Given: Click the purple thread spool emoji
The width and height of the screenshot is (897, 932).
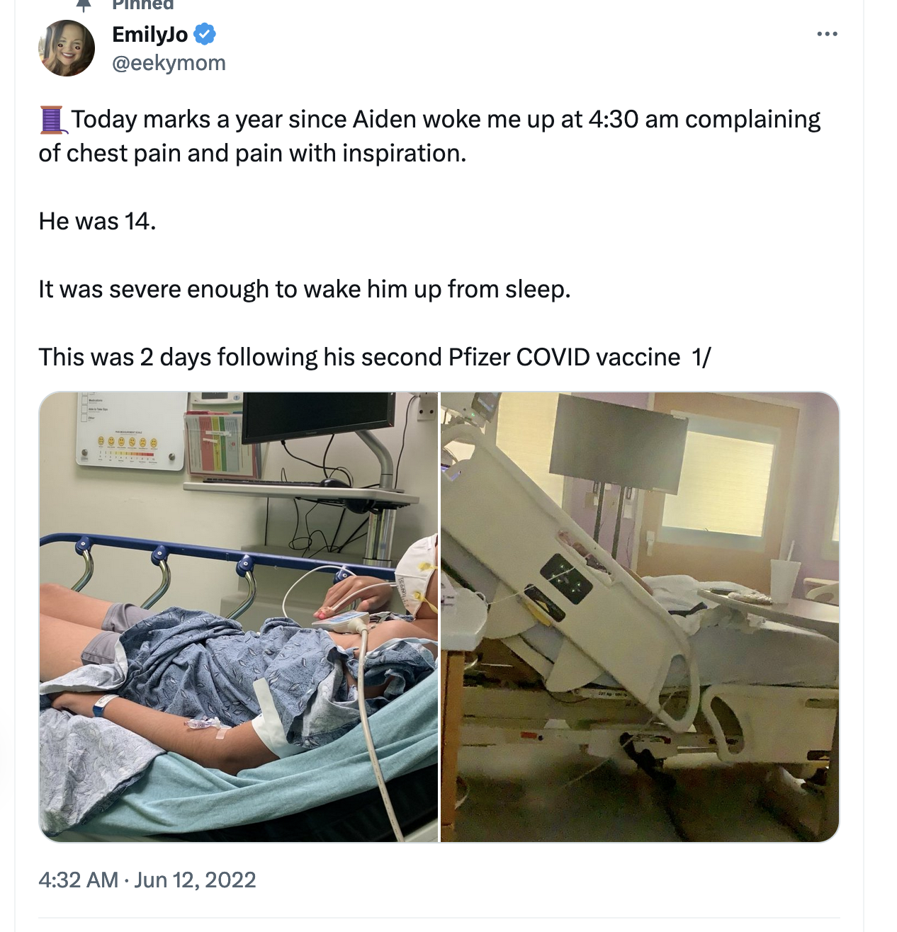Looking at the screenshot, I should (52, 120).
